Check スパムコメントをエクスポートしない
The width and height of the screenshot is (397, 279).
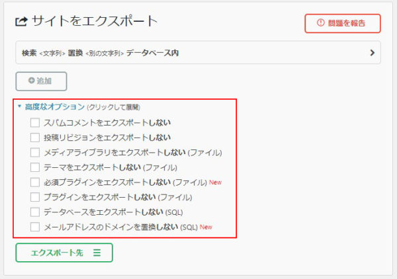tap(35, 123)
